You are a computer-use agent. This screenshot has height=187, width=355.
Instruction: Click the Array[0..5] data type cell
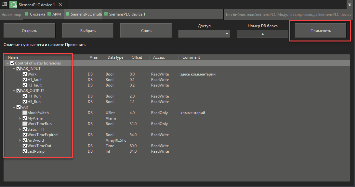116,140
